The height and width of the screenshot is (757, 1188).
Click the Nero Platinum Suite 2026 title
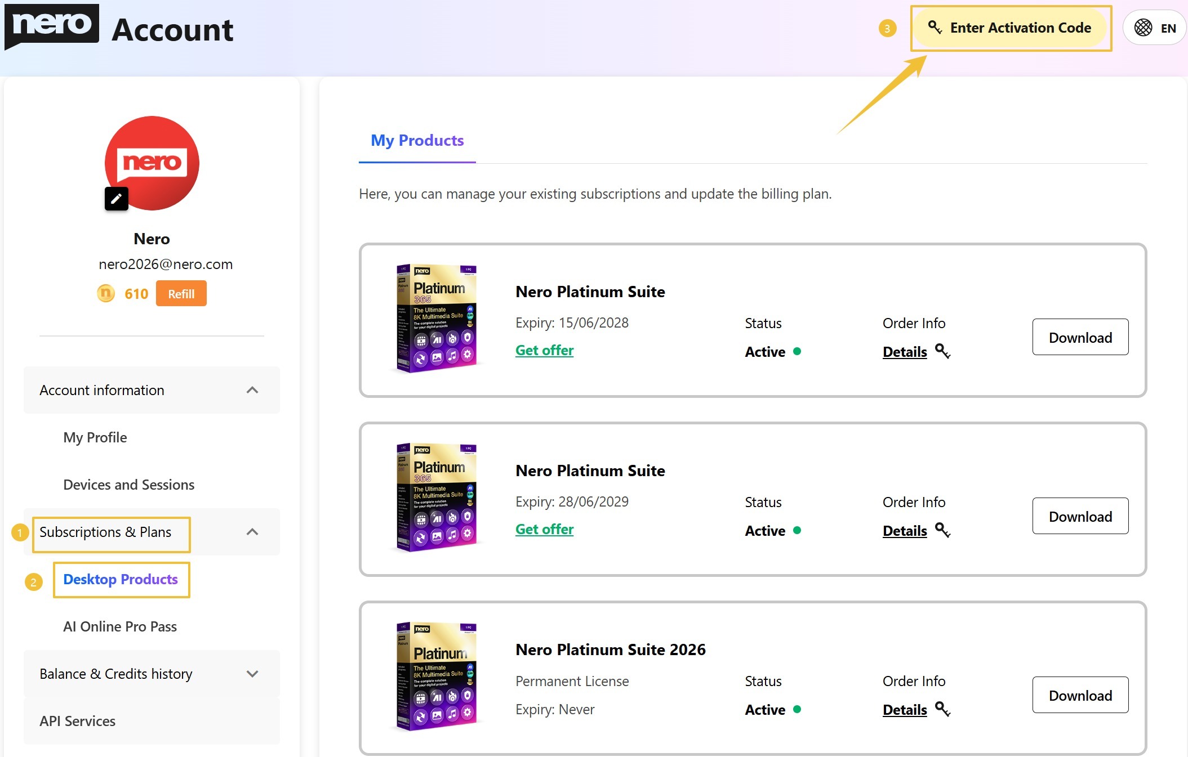(x=611, y=650)
